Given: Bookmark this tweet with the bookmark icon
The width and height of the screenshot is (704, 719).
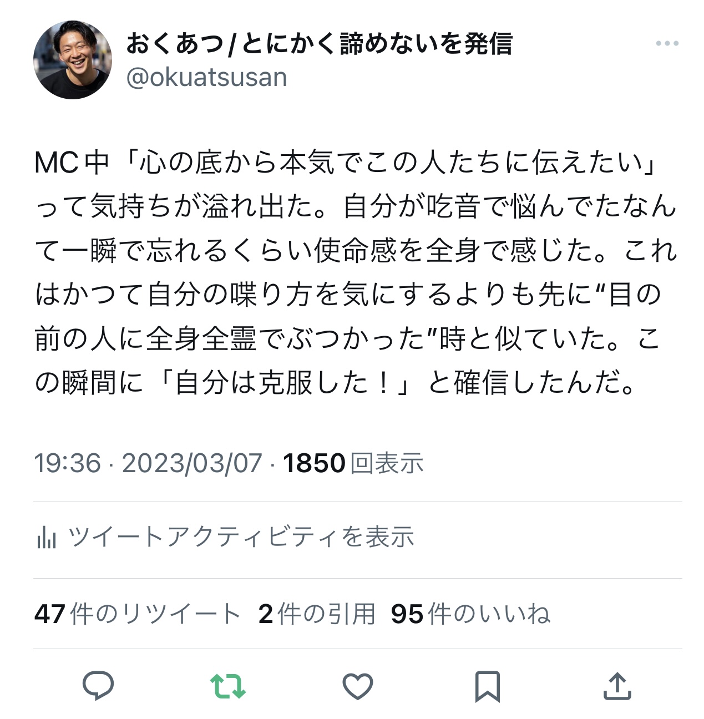Looking at the screenshot, I should (x=488, y=686).
